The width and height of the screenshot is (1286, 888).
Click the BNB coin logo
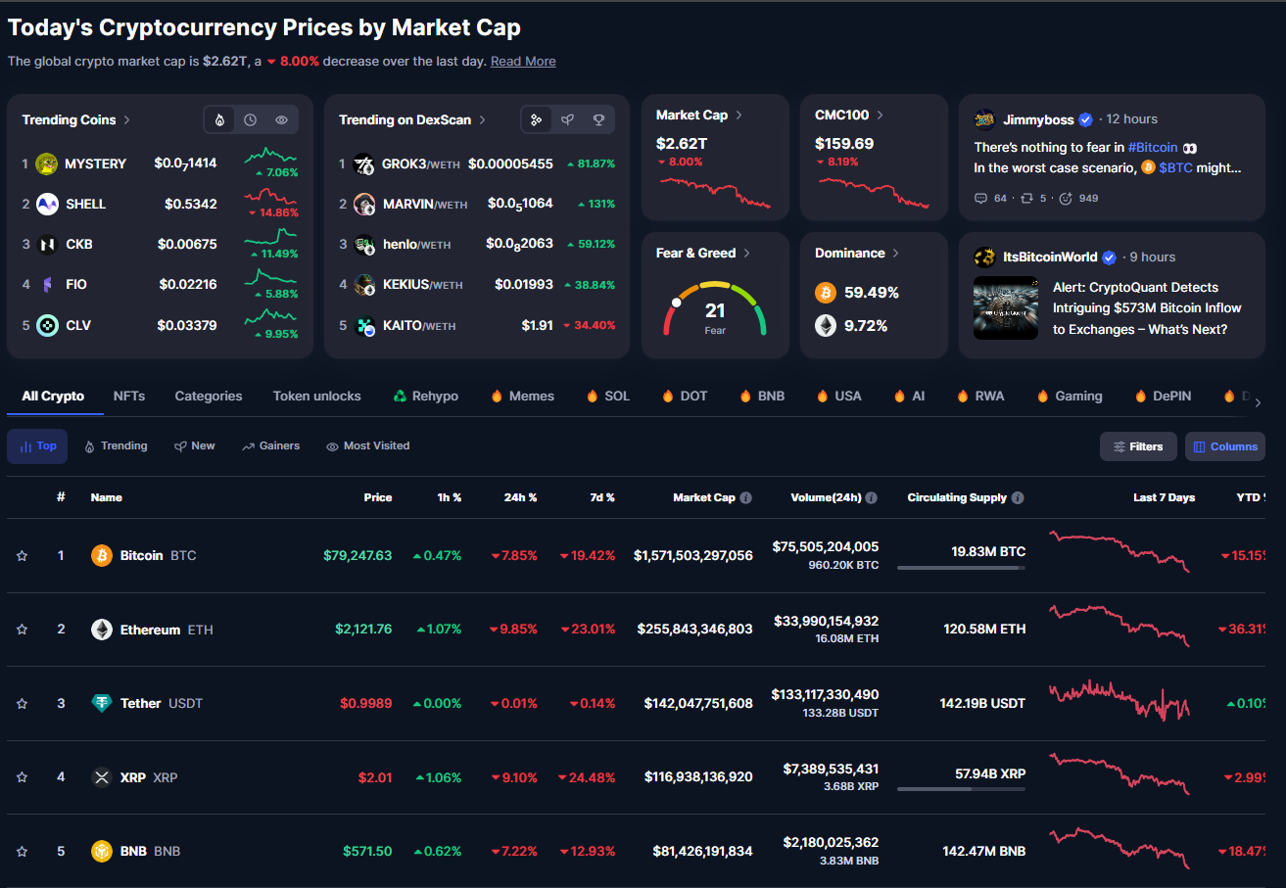point(102,851)
